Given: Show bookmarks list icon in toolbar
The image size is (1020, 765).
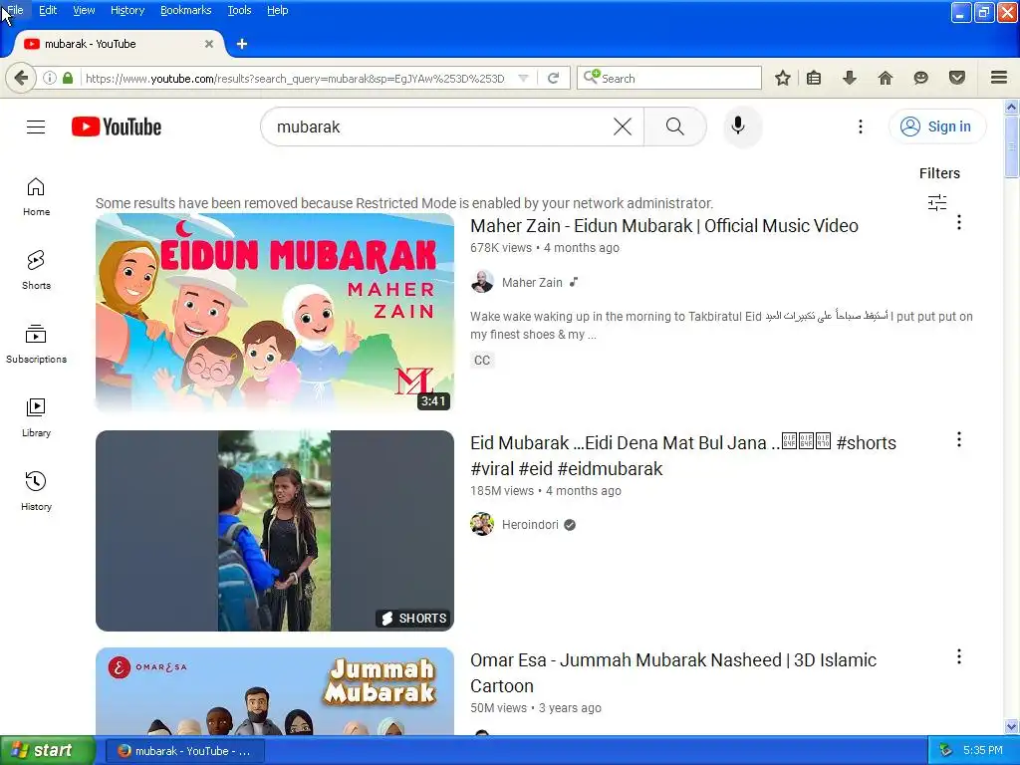Looking at the screenshot, I should tap(814, 78).
